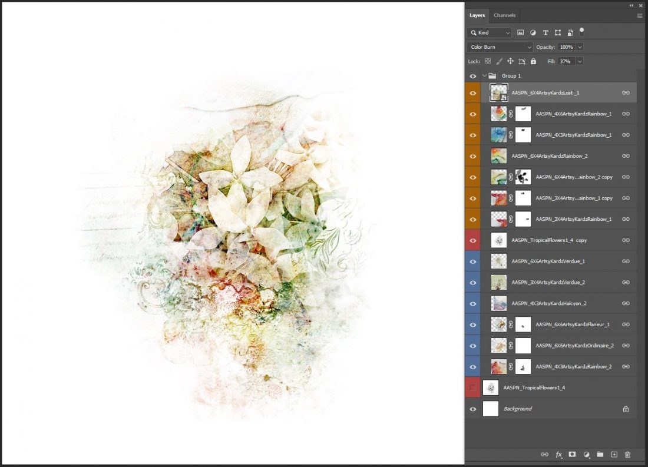
Task: Click the Delete layer trash icon
Action: [628, 455]
